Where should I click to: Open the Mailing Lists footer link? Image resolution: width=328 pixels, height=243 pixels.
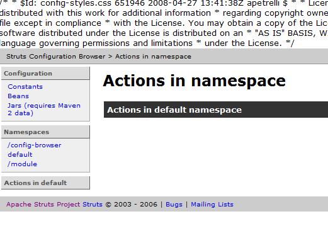click(212, 205)
